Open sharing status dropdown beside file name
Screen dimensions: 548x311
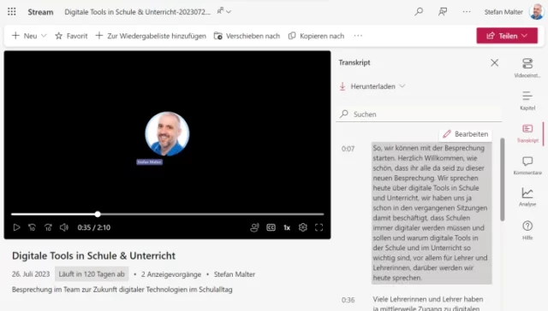[x=224, y=11]
